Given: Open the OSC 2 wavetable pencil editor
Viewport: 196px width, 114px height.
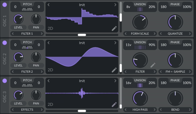Looking at the screenshot, I should [114, 70].
